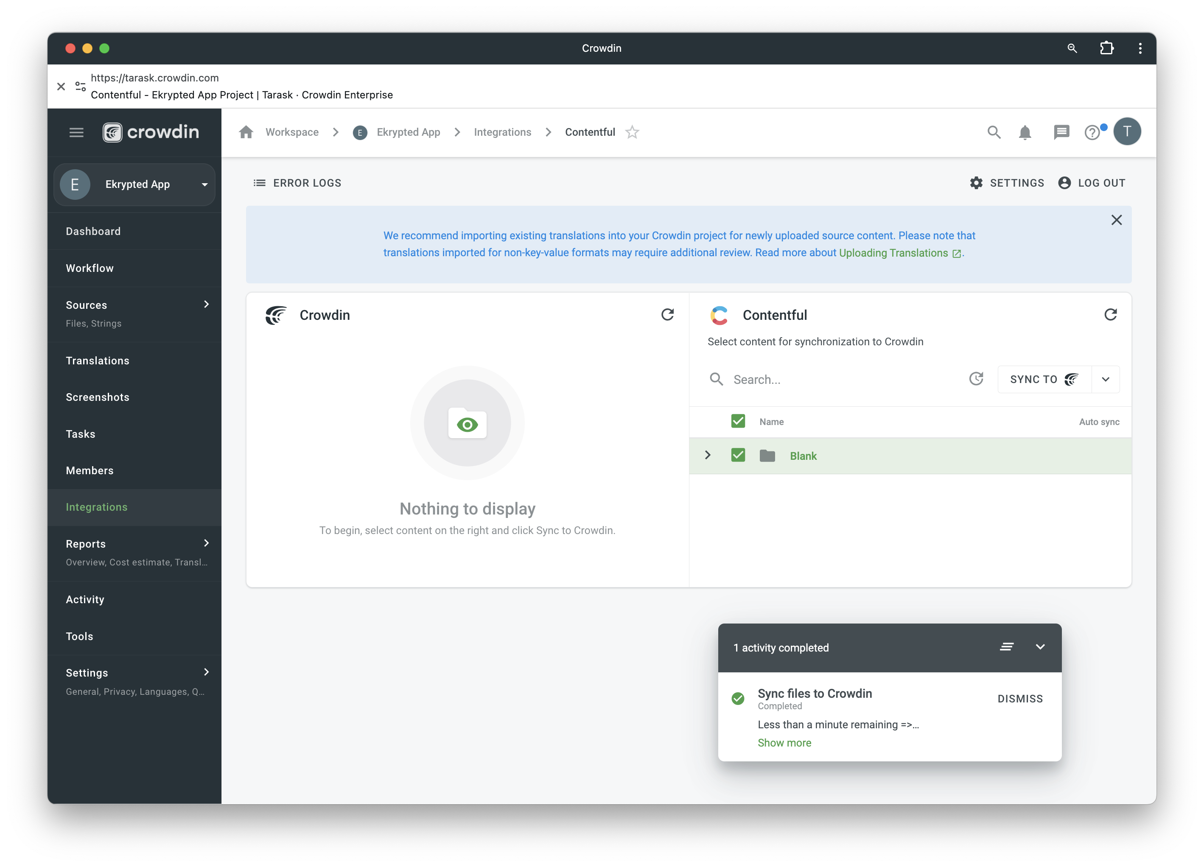Open activity details list icon
Screen dimensions: 1204x867
pyautogui.click(x=1007, y=647)
